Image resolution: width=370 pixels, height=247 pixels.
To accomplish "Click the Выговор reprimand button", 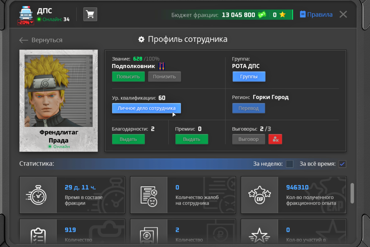I will tap(248, 139).
